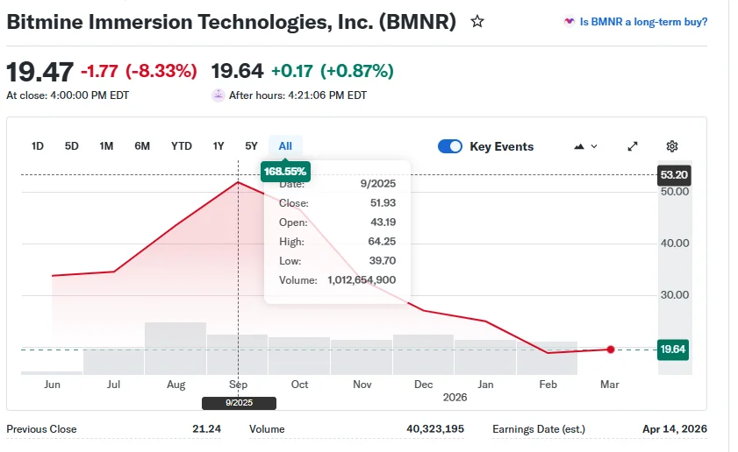738x452 pixels.
Task: Switch chart to 1M range
Action: coord(106,146)
